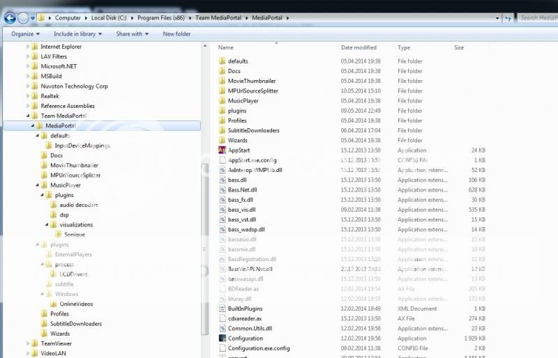Viewport: 558px width, 358px height.
Task: Sort files by Date modified column
Action: [x=359, y=48]
